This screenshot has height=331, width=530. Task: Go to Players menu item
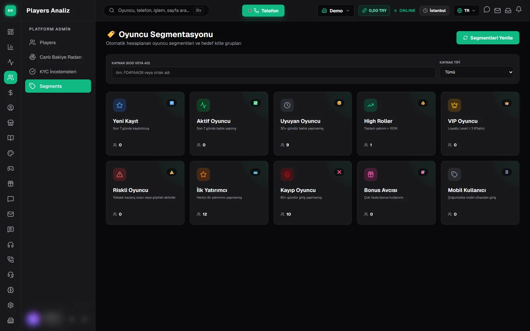point(58,42)
